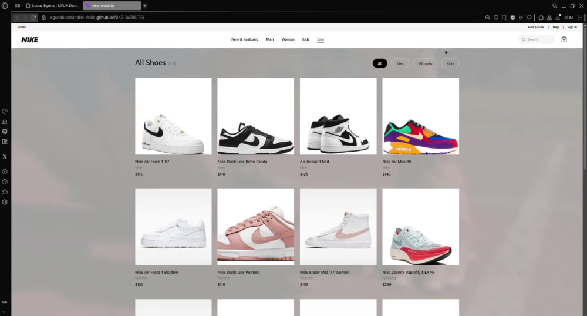The height and width of the screenshot is (316, 587).
Task: Reload the current page
Action: [33, 18]
